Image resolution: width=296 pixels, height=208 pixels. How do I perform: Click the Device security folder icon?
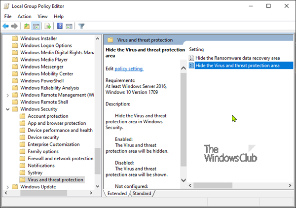(x=23, y=138)
